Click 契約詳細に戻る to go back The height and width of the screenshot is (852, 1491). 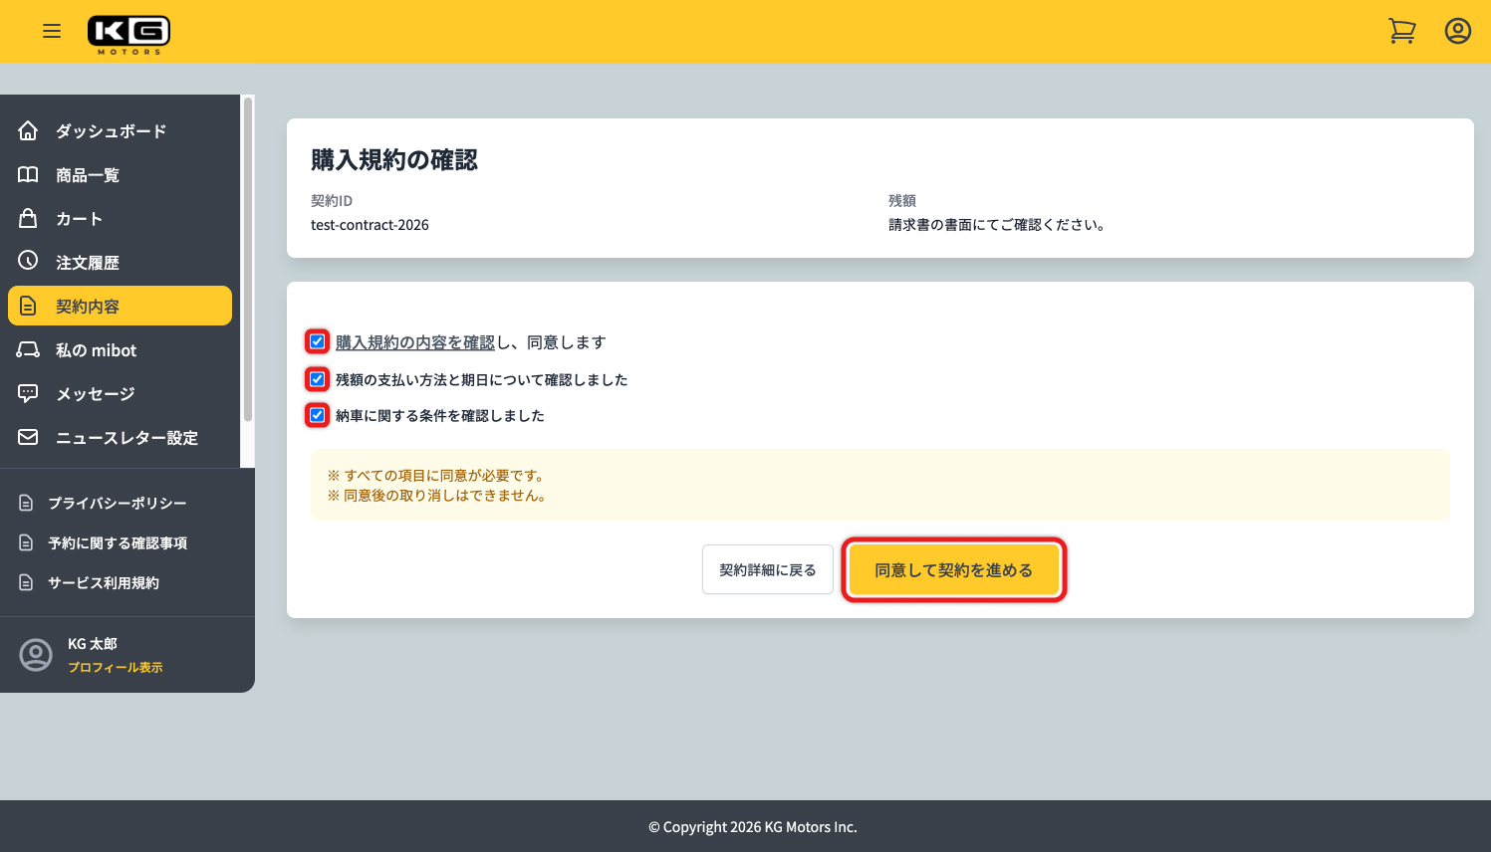coord(767,568)
